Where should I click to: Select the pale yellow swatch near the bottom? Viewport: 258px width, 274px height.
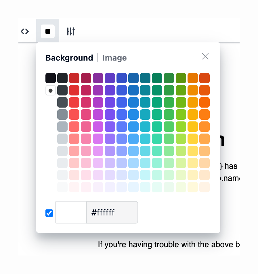tap(193, 187)
